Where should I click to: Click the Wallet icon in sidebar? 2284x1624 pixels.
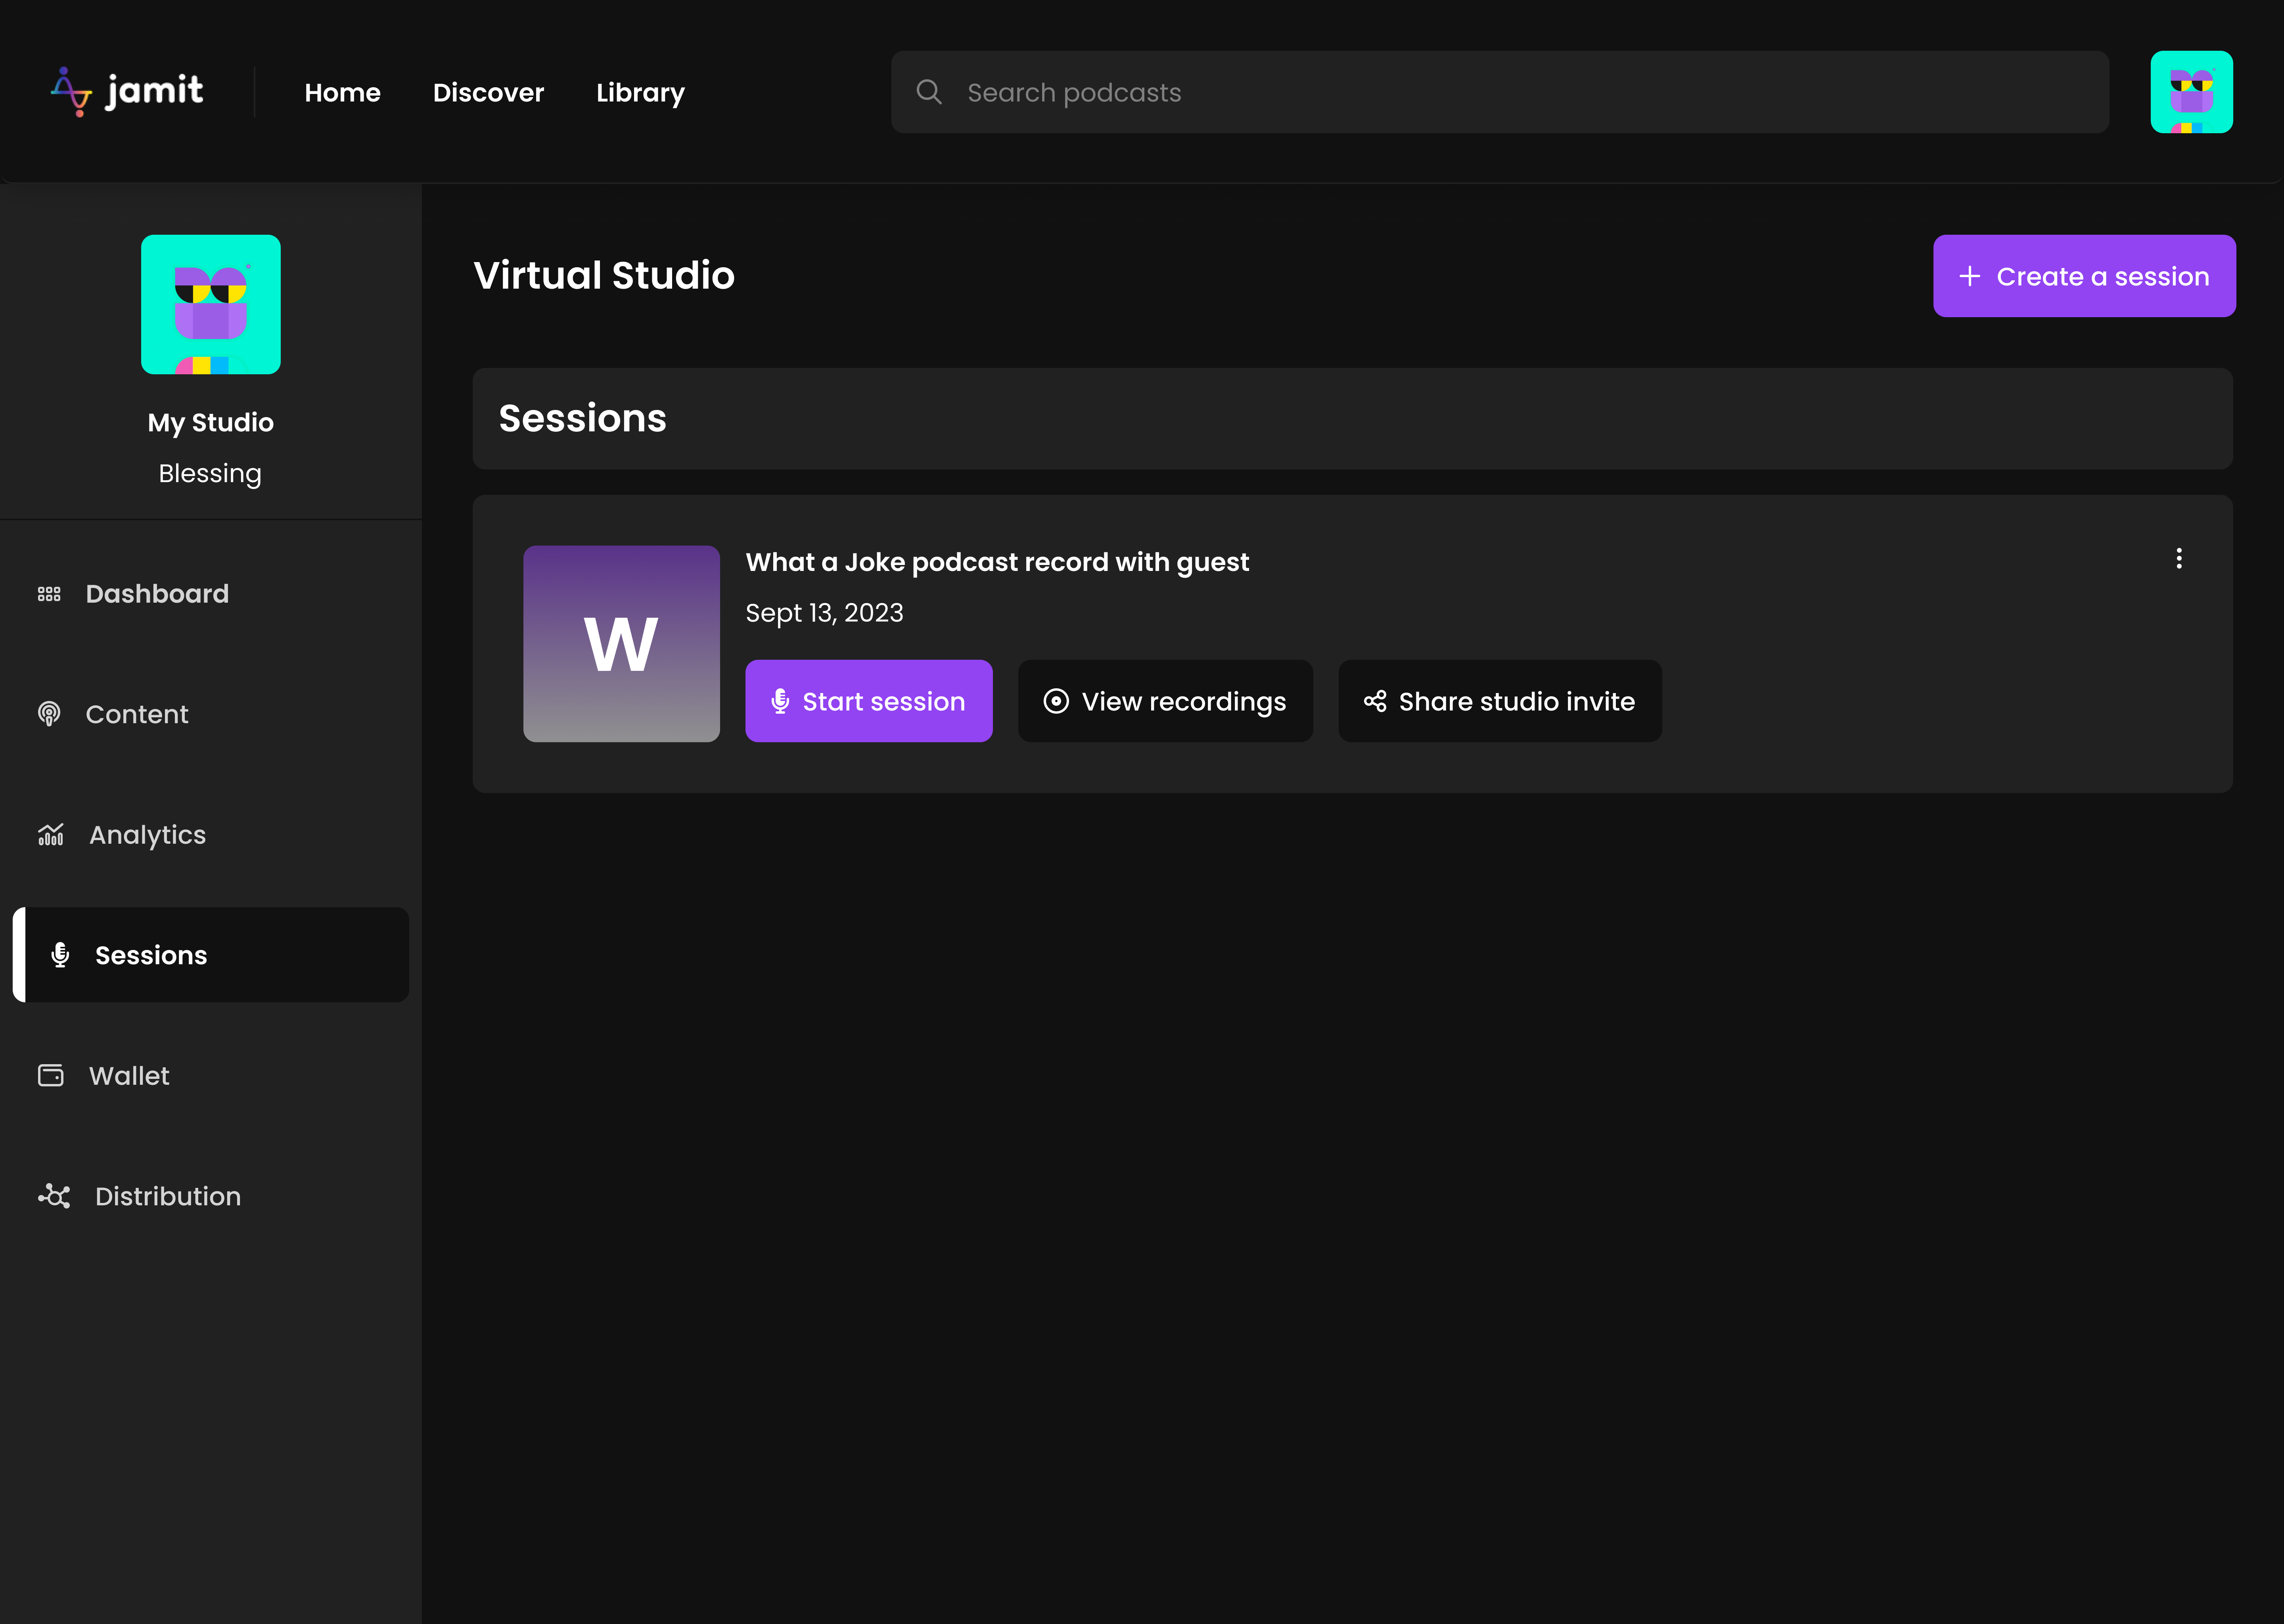(51, 1076)
